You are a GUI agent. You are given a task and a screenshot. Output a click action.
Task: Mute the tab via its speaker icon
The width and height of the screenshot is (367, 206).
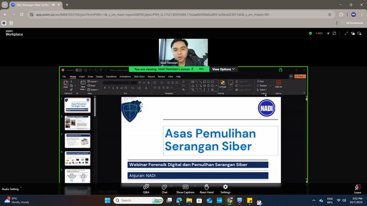point(53,5)
